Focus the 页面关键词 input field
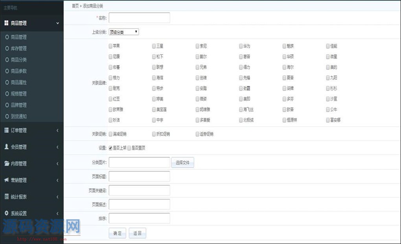 [140, 190]
